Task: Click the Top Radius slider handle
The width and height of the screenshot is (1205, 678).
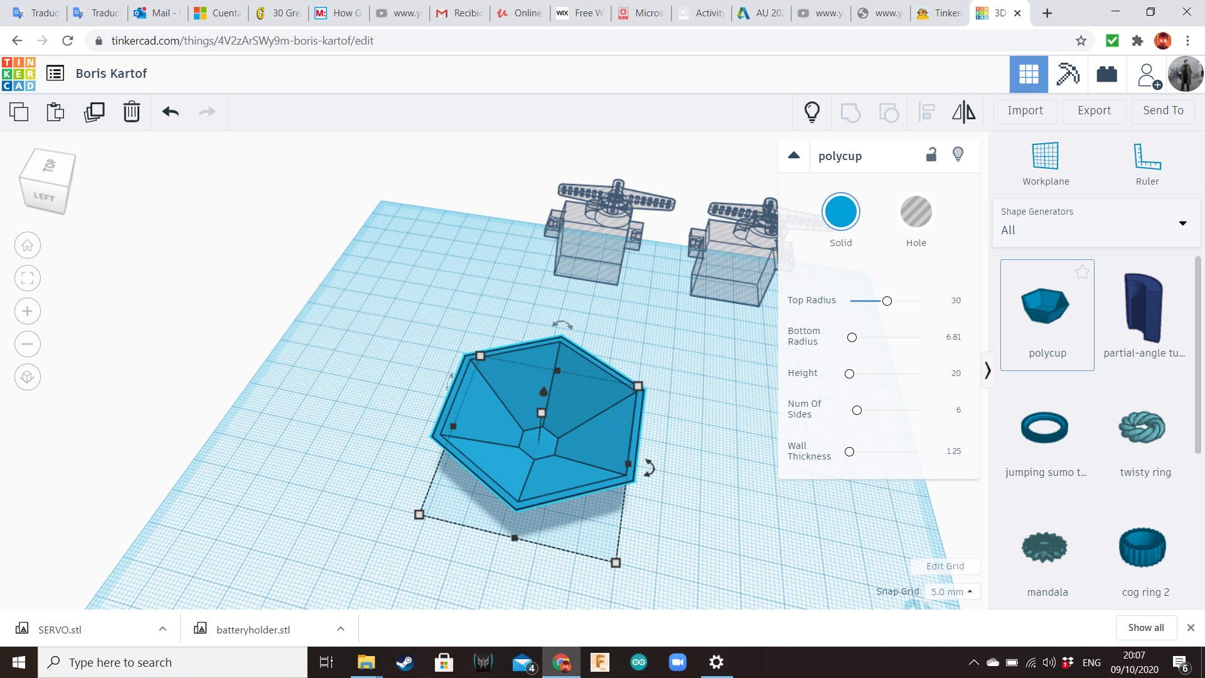Action: (x=887, y=301)
